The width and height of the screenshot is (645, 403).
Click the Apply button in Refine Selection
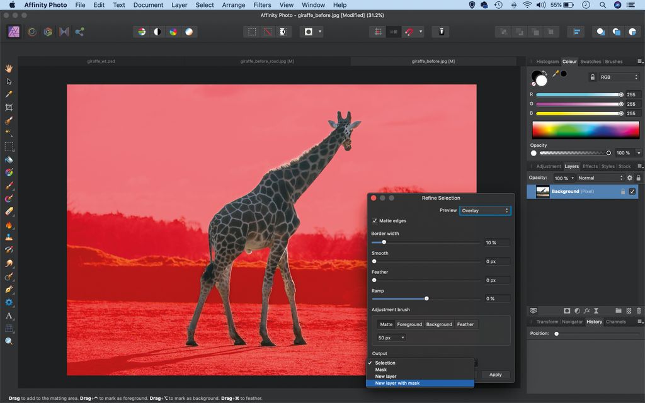(495, 374)
